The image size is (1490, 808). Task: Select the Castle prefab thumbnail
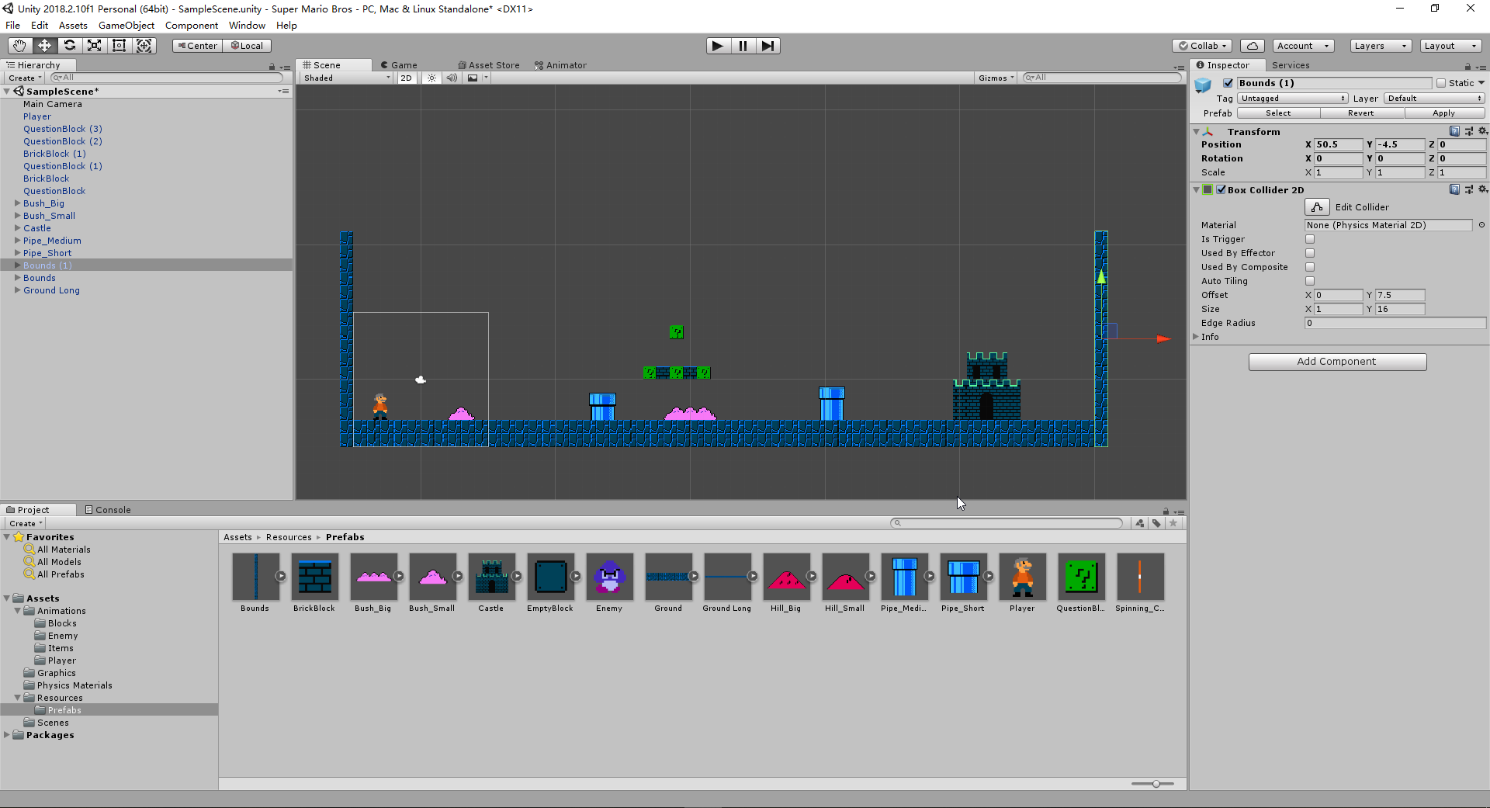(x=491, y=577)
